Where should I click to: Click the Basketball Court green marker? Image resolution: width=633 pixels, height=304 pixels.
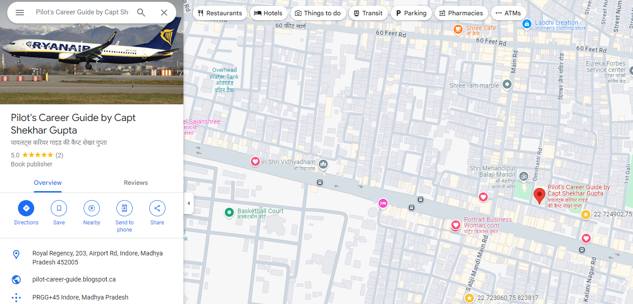pyautogui.click(x=229, y=212)
